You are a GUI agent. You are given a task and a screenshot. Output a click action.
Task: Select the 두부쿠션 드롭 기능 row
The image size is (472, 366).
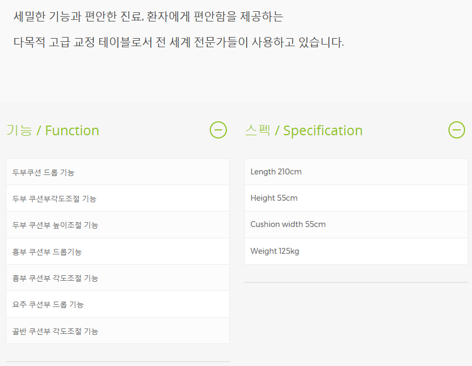pyautogui.click(x=117, y=172)
